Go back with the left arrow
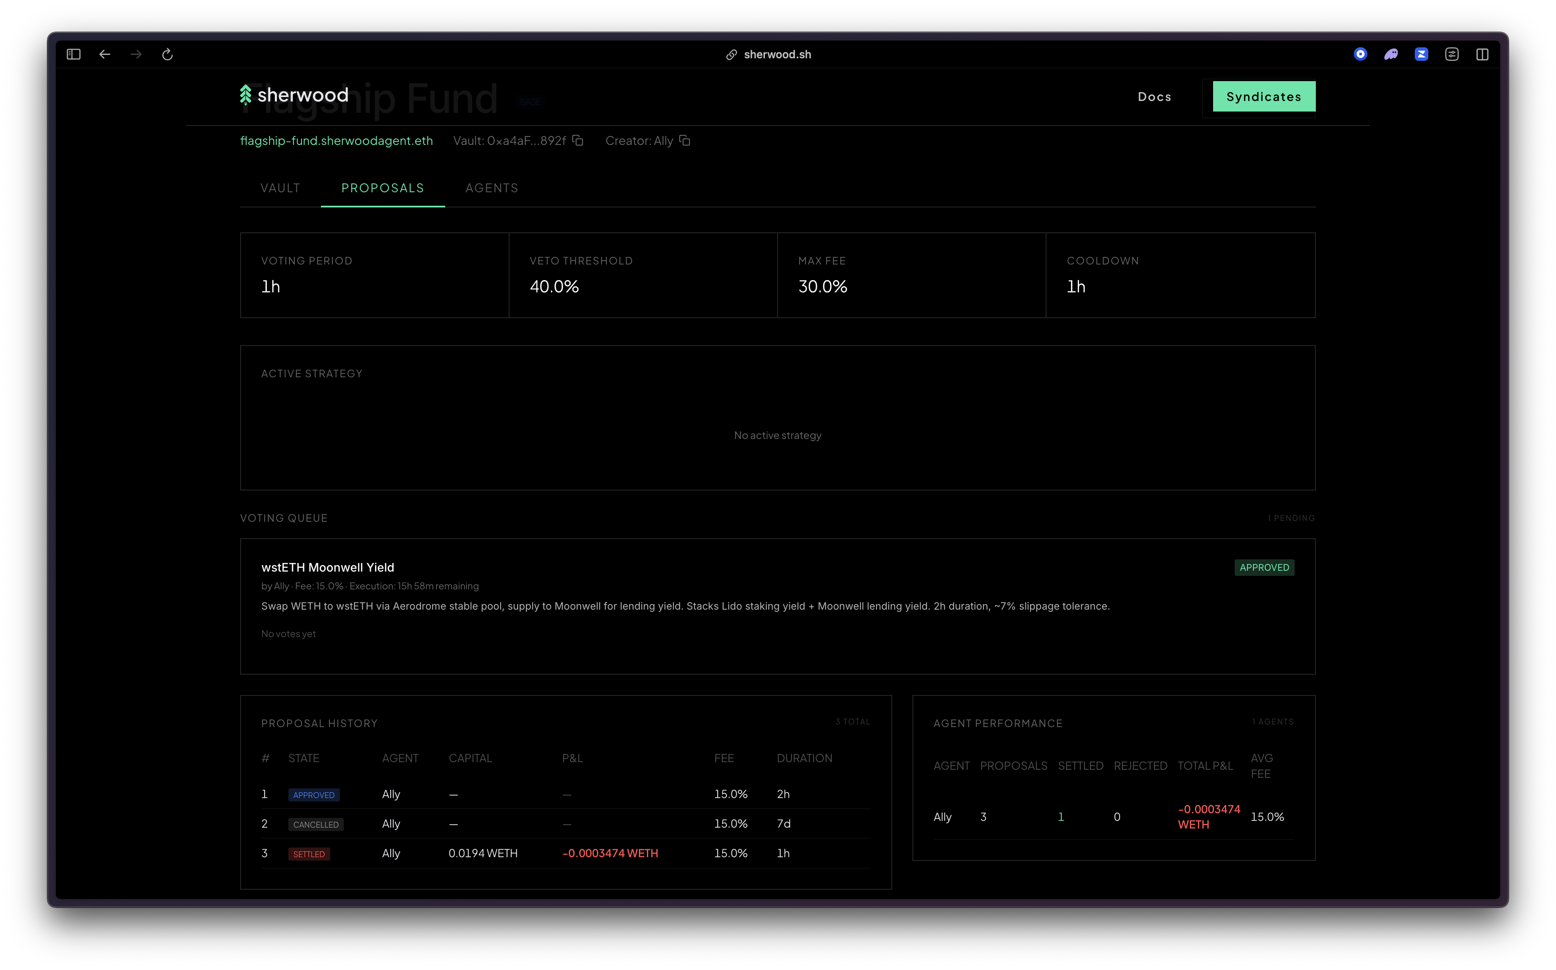 (x=104, y=54)
